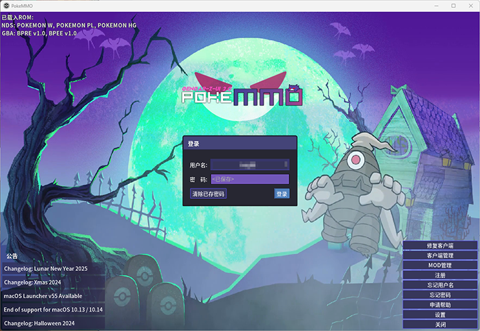This screenshot has height=331, width=480.
Task: Open 申请帮助 help request
Action: pos(440,305)
